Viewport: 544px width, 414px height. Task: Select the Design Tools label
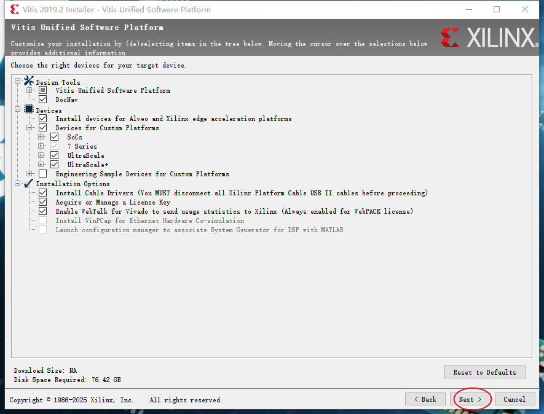pos(58,82)
